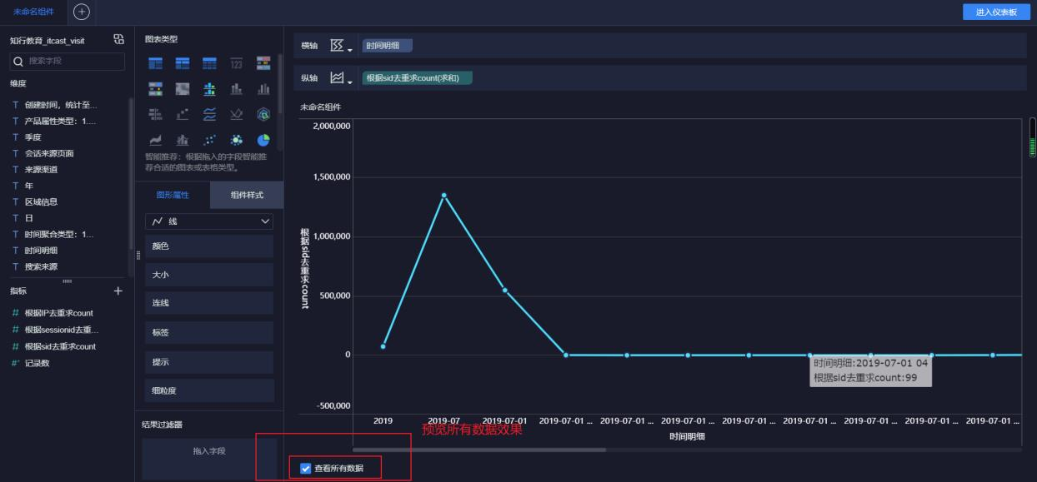Click the 时间明细 pill on the 横轴
This screenshot has height=482, width=1037.
[x=387, y=46]
